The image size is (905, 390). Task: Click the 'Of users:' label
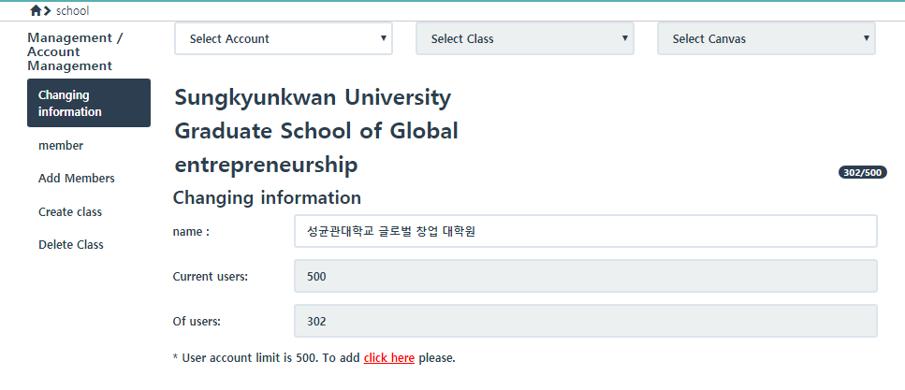[197, 322]
